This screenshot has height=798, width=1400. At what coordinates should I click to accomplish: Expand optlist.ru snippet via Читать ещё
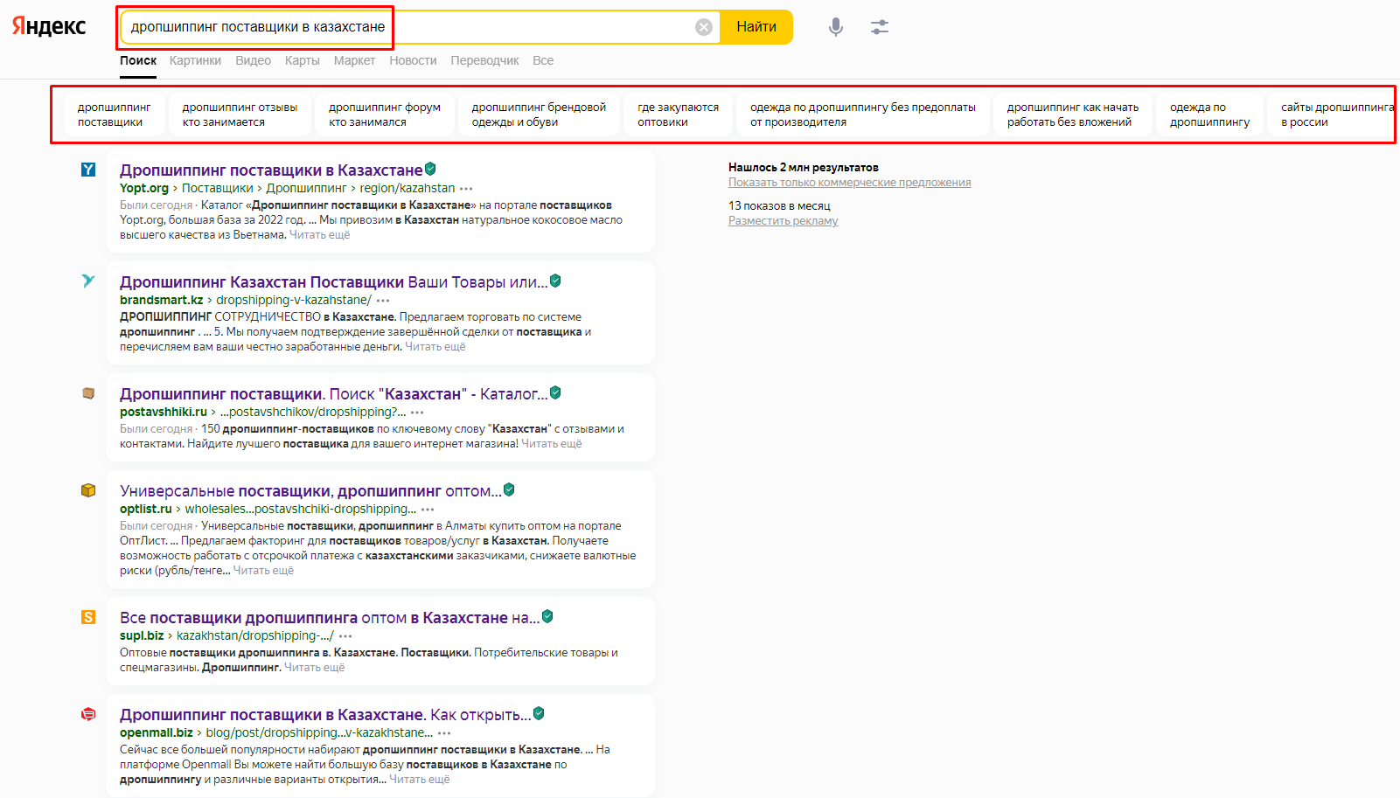263,571
